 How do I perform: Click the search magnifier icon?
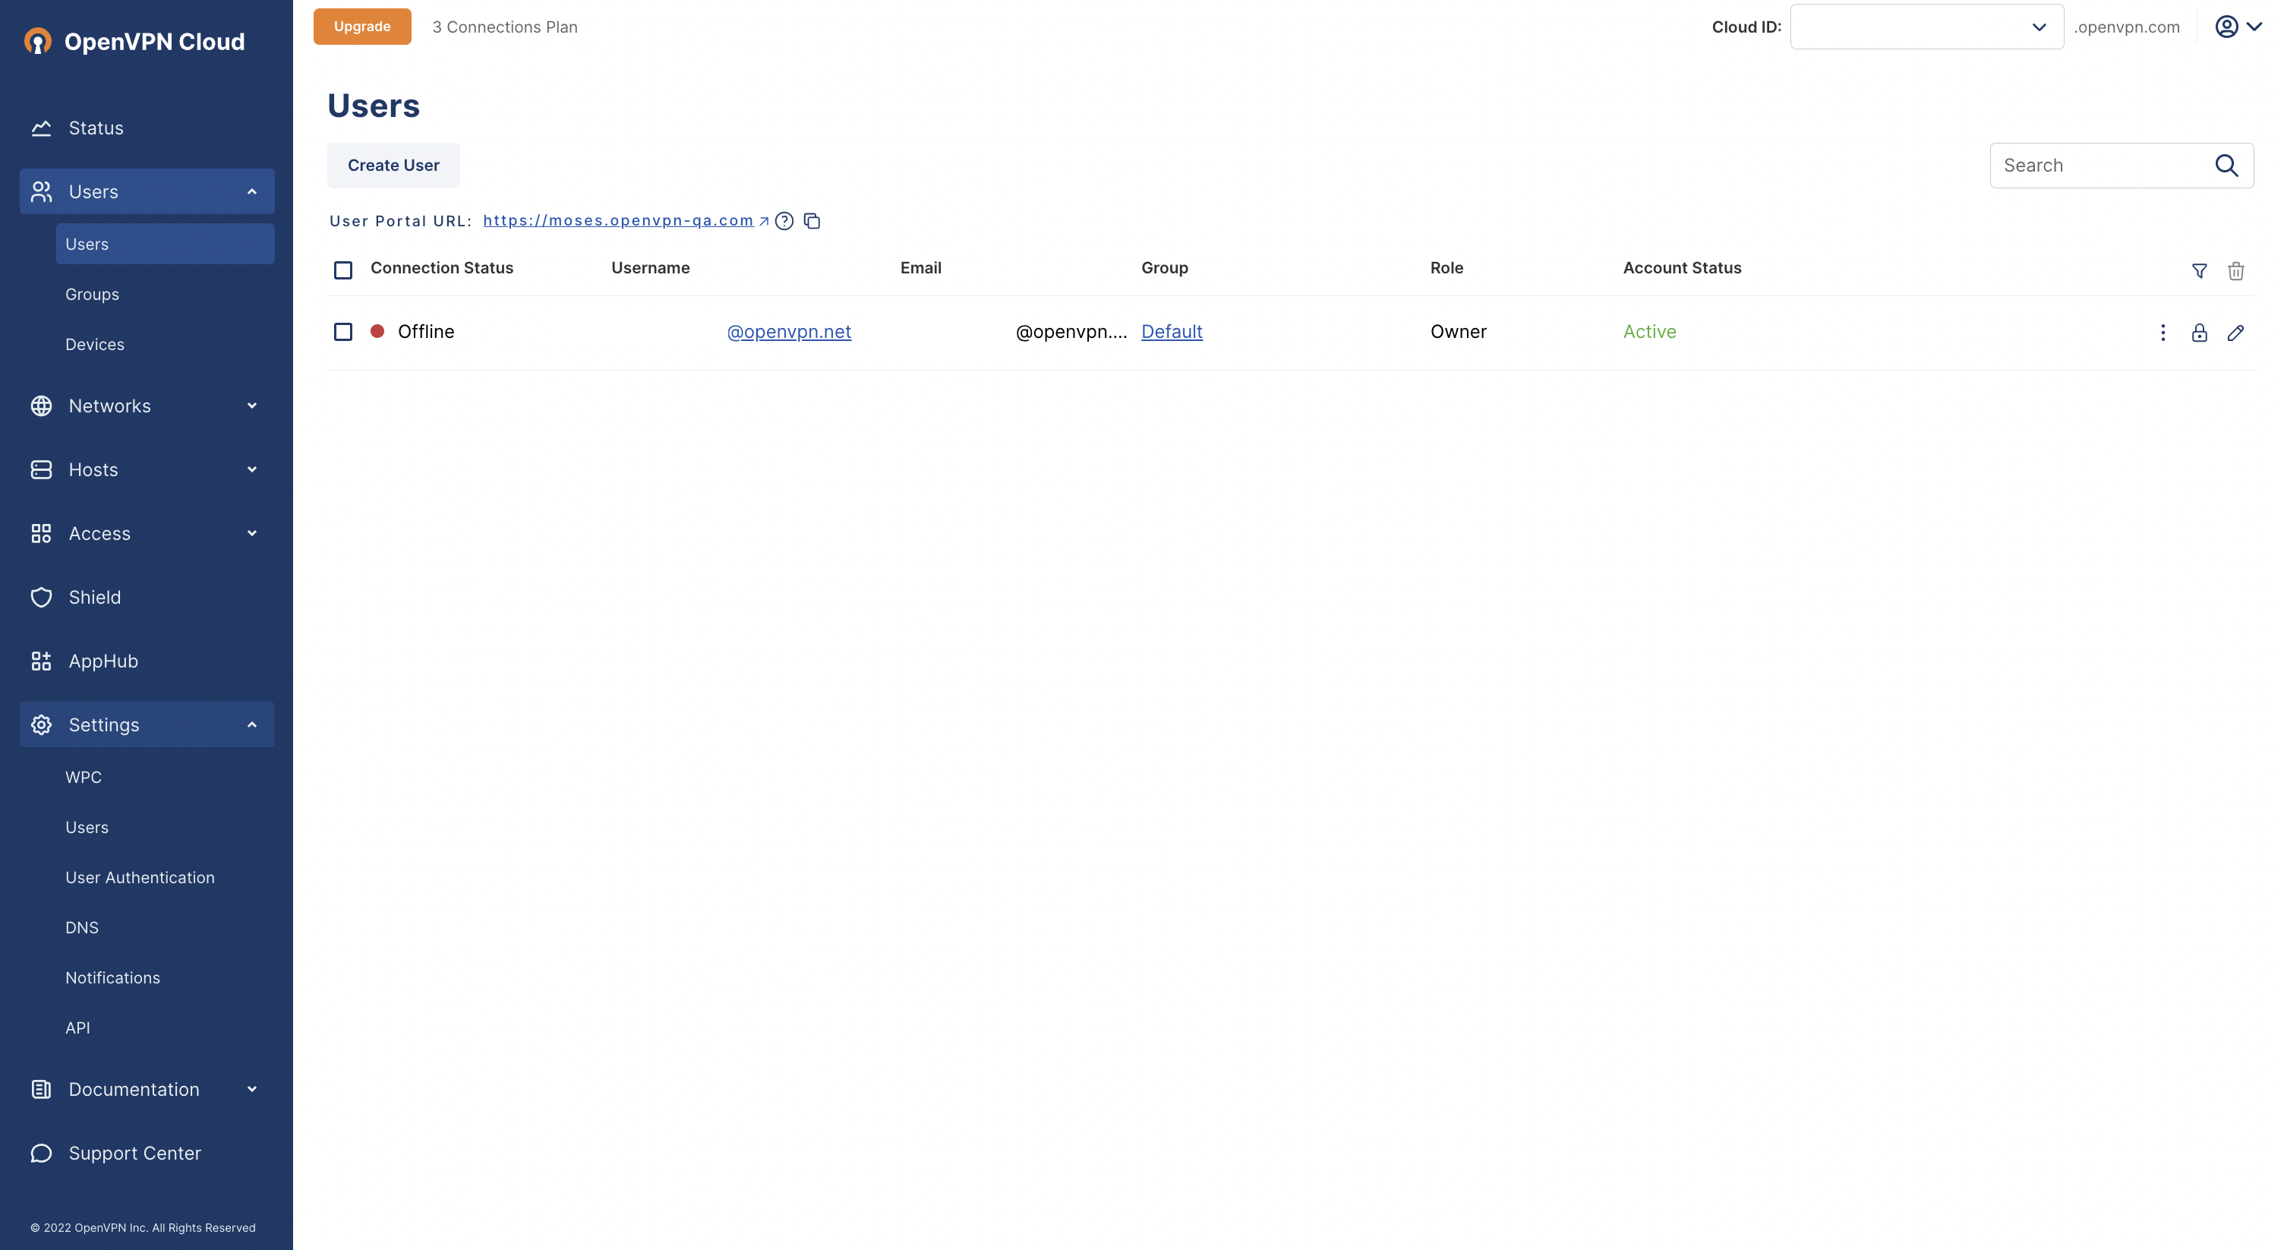[2226, 165]
